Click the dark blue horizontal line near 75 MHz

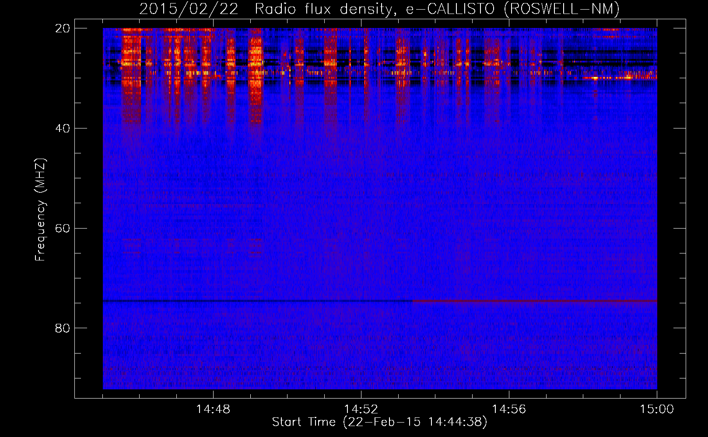point(258,301)
